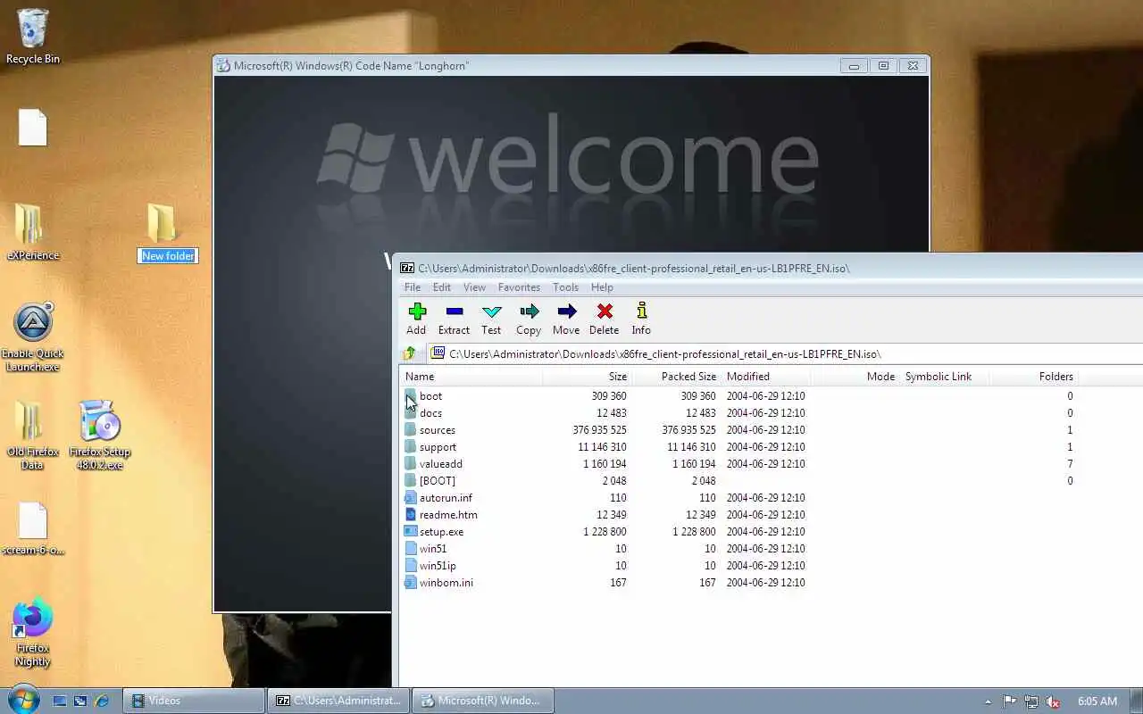
Task: Show hidden system tray icons
Action: pos(988,702)
